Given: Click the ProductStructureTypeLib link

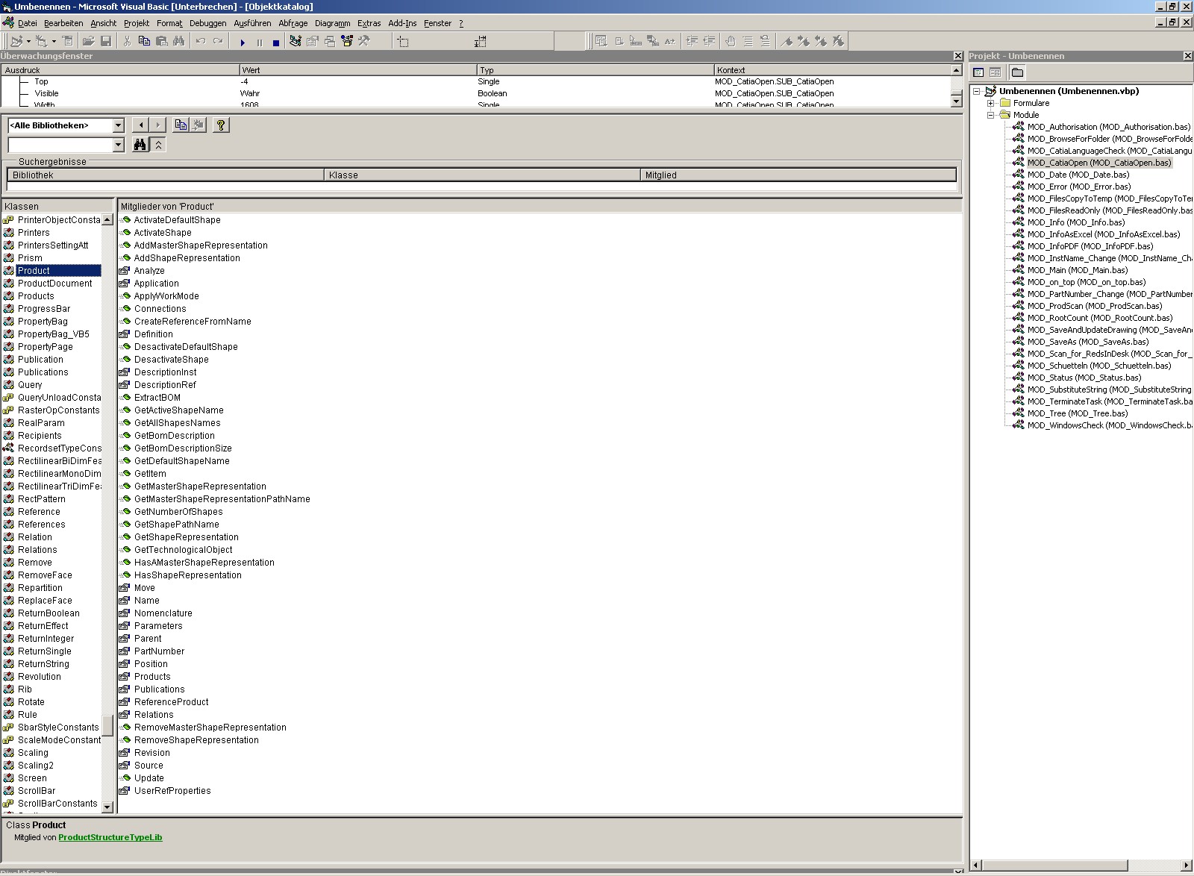Looking at the screenshot, I should click(x=110, y=837).
